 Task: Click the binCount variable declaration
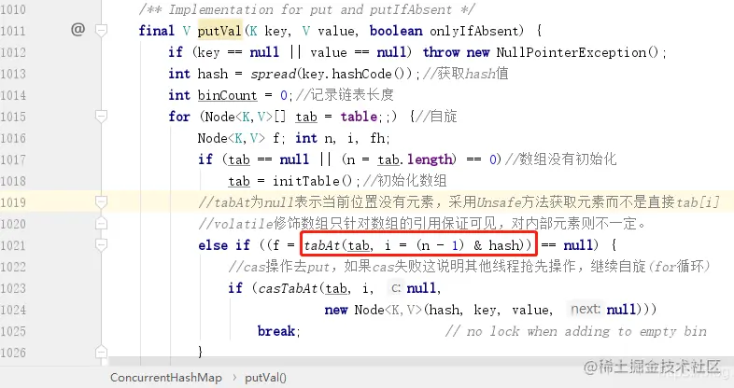[x=227, y=95]
